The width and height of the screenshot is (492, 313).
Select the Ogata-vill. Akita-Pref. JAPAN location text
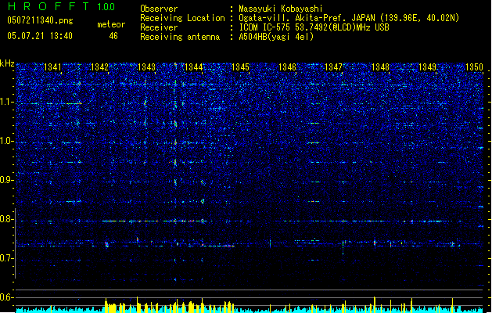tap(349, 18)
